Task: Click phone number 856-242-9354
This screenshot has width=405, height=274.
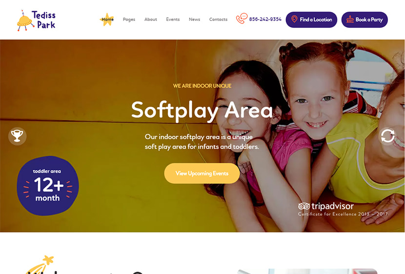Action: pyautogui.click(x=265, y=19)
